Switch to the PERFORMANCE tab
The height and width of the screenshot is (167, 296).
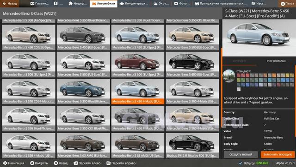(276, 61)
